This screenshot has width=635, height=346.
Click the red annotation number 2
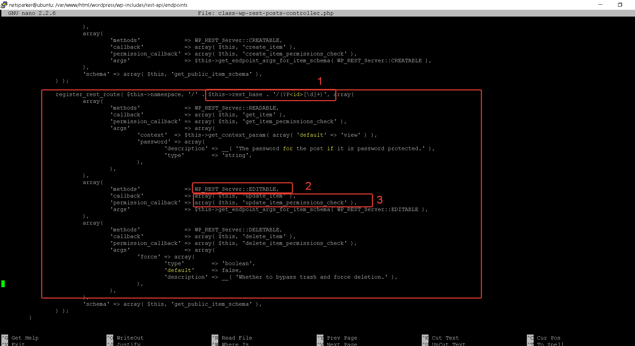308,186
